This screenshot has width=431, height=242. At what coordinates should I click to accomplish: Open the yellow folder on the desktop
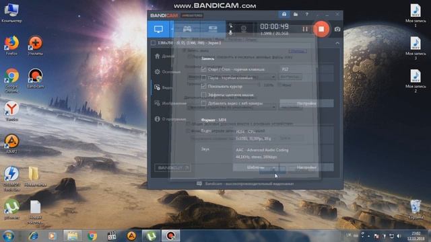pyautogui.click(x=35, y=176)
